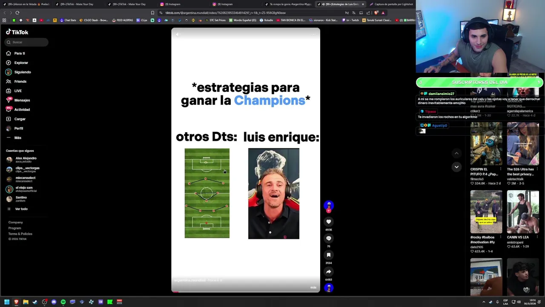
Task: Open Company footer link
Action: coord(15,222)
